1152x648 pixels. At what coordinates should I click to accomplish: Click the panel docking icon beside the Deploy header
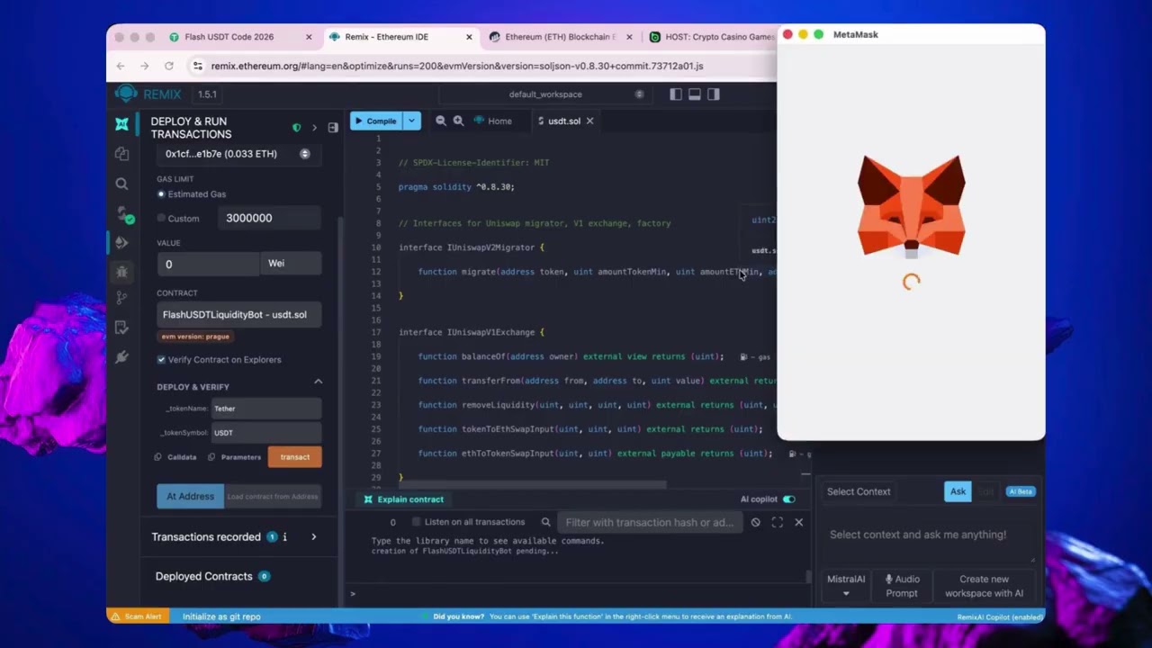[333, 128]
